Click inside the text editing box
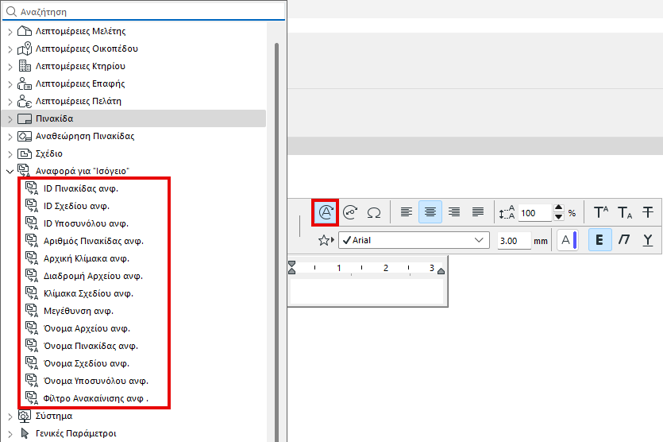The width and height of the screenshot is (663, 442). pos(367,291)
